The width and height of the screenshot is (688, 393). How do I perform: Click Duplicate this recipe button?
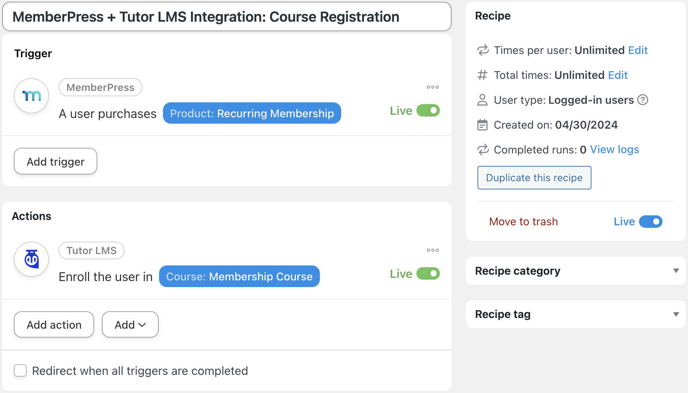(534, 178)
